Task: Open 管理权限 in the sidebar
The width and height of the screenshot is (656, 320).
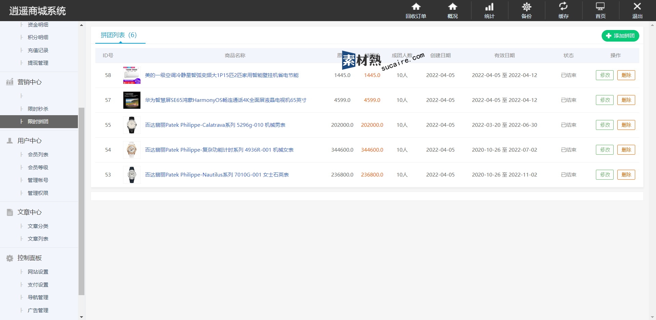Action: (x=38, y=193)
